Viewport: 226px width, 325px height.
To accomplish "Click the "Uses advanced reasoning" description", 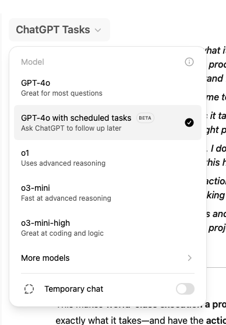I will 63,163.
